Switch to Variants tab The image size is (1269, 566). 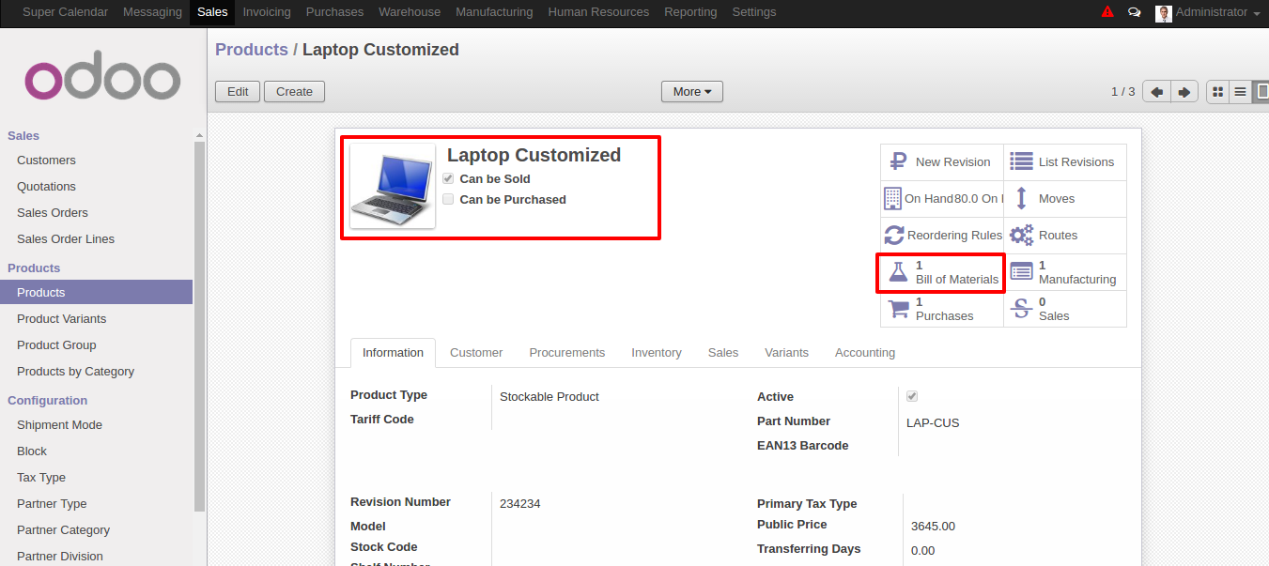coord(787,353)
